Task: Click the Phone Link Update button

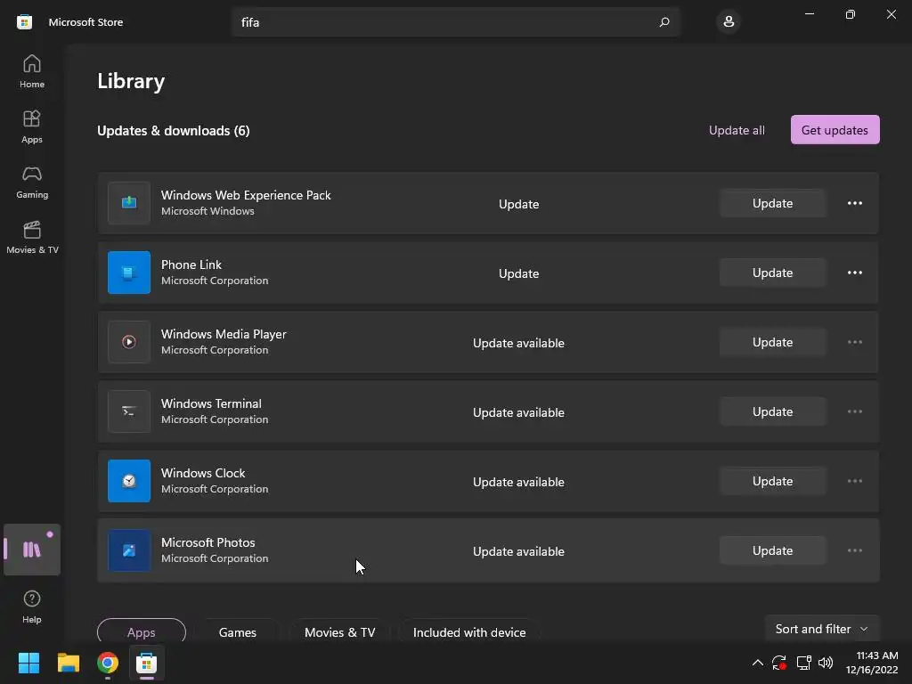Action: click(x=772, y=273)
